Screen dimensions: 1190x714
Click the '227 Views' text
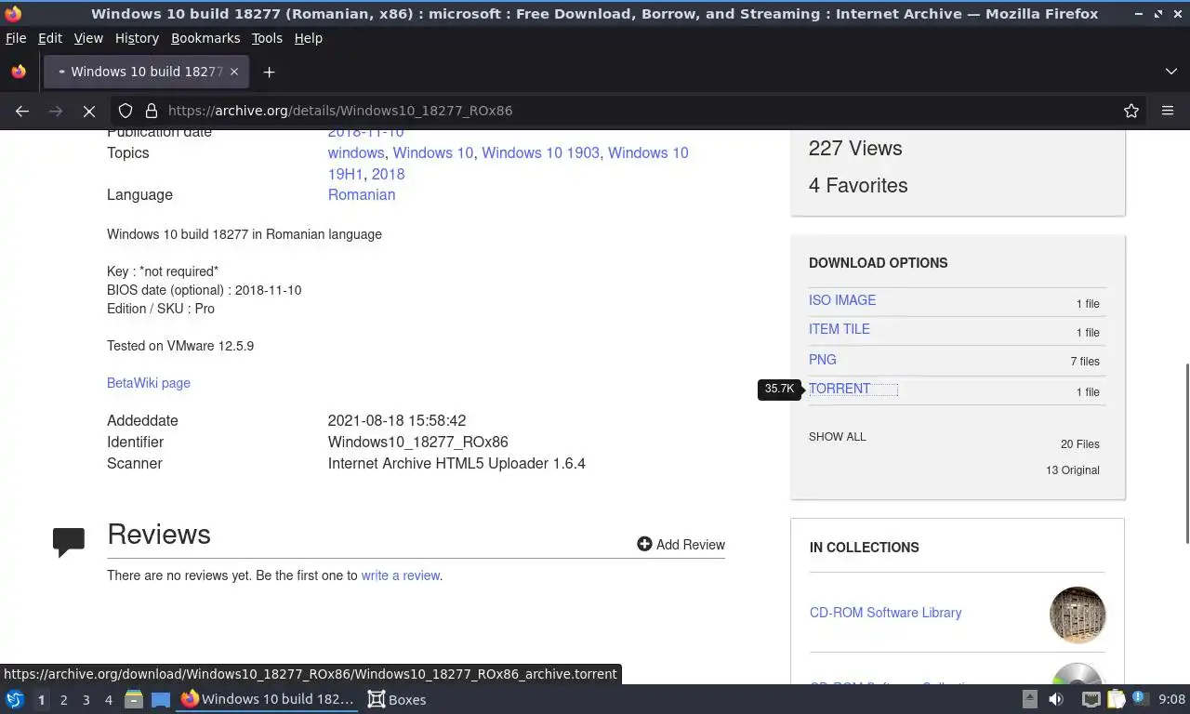pos(855,148)
